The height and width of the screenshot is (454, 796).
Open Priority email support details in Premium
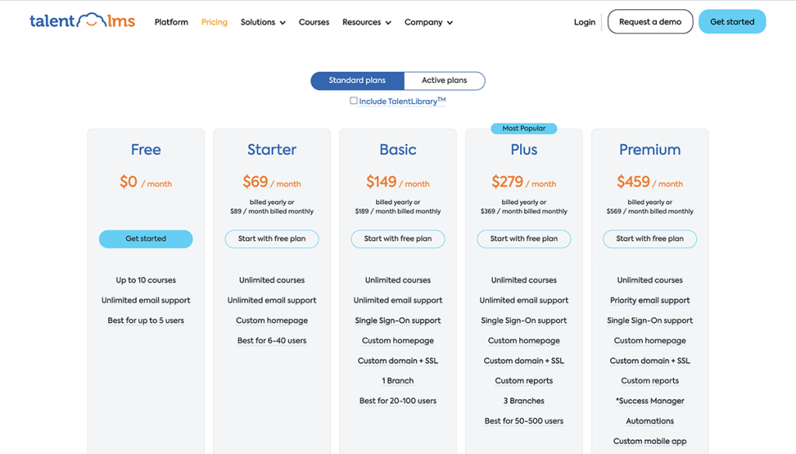(650, 300)
